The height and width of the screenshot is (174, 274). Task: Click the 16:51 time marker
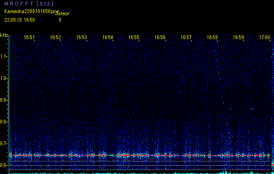tap(29, 37)
